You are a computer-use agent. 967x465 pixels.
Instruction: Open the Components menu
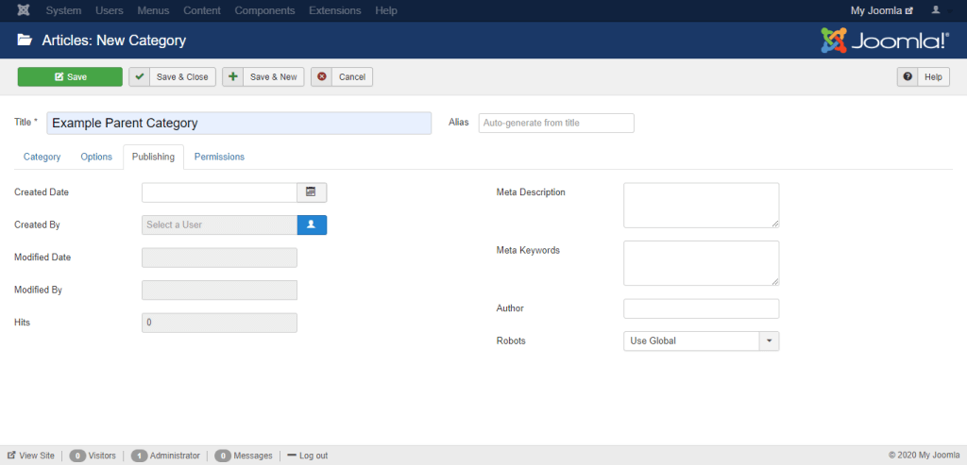point(264,10)
